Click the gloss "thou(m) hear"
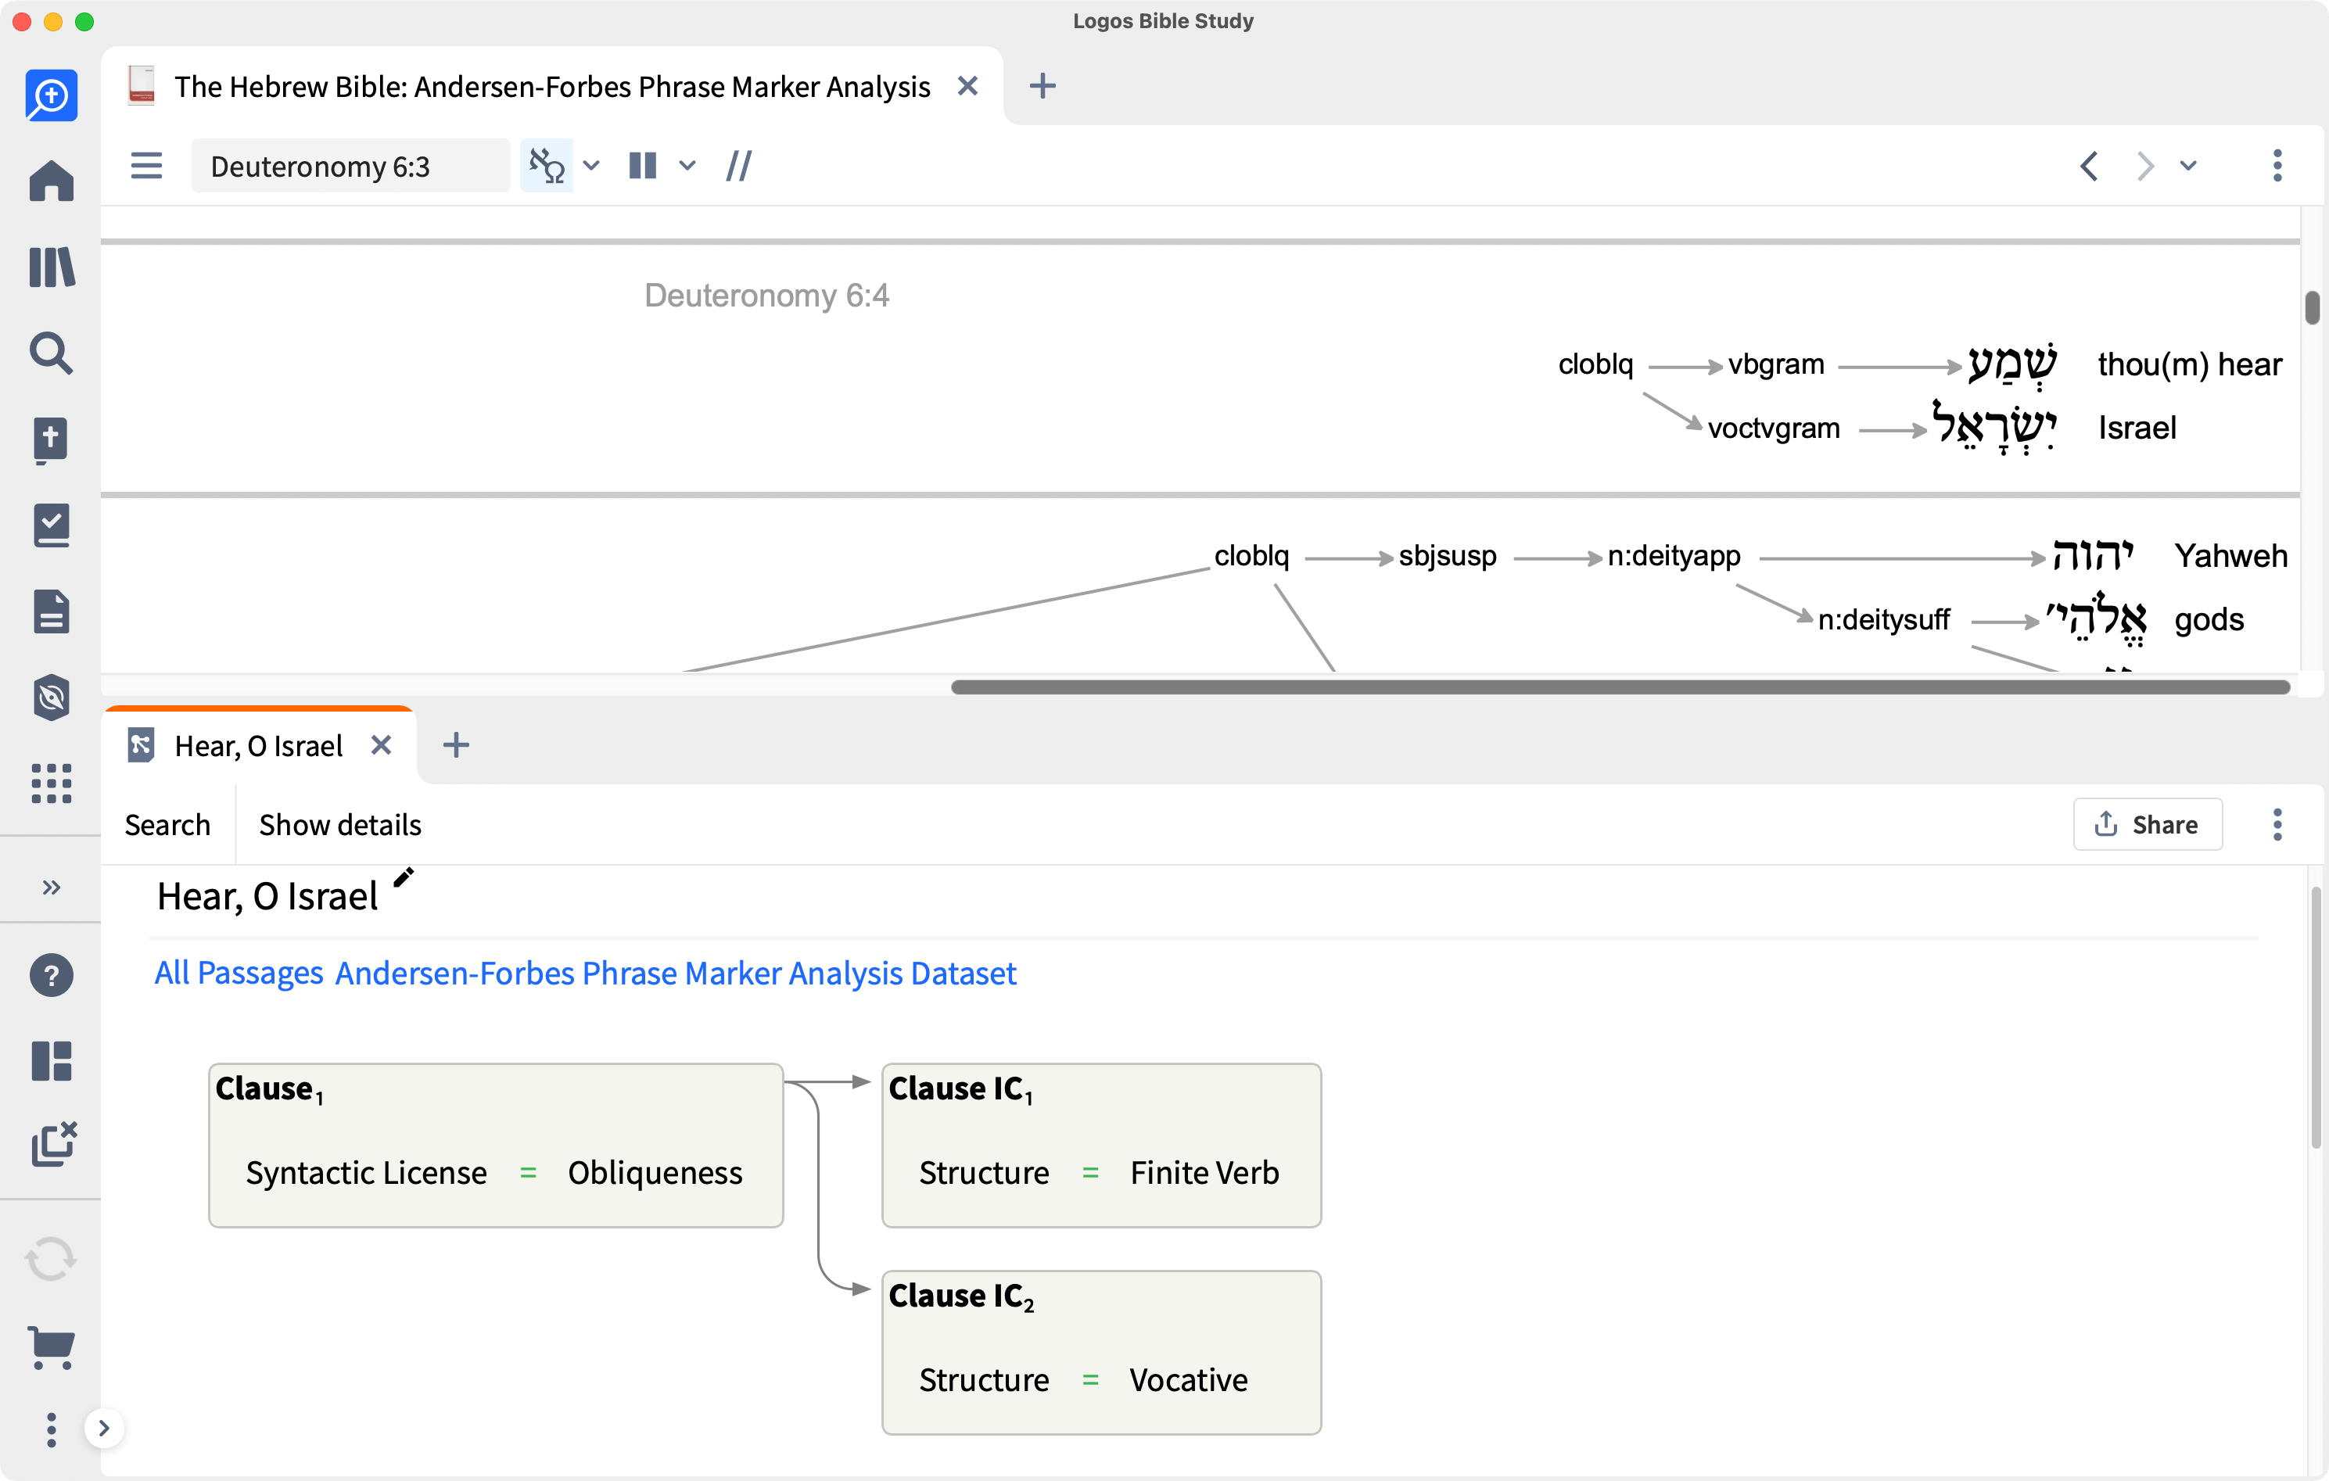Viewport: 2329px width, 1481px height. click(2190, 364)
